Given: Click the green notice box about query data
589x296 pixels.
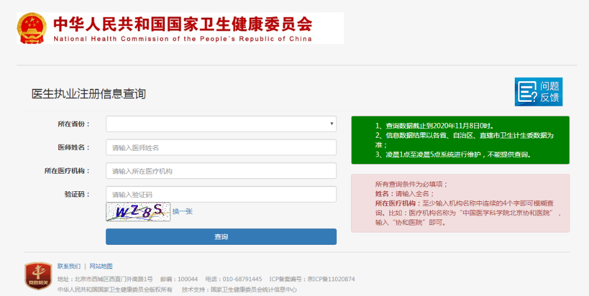Looking at the screenshot, I should pyautogui.click(x=460, y=140).
